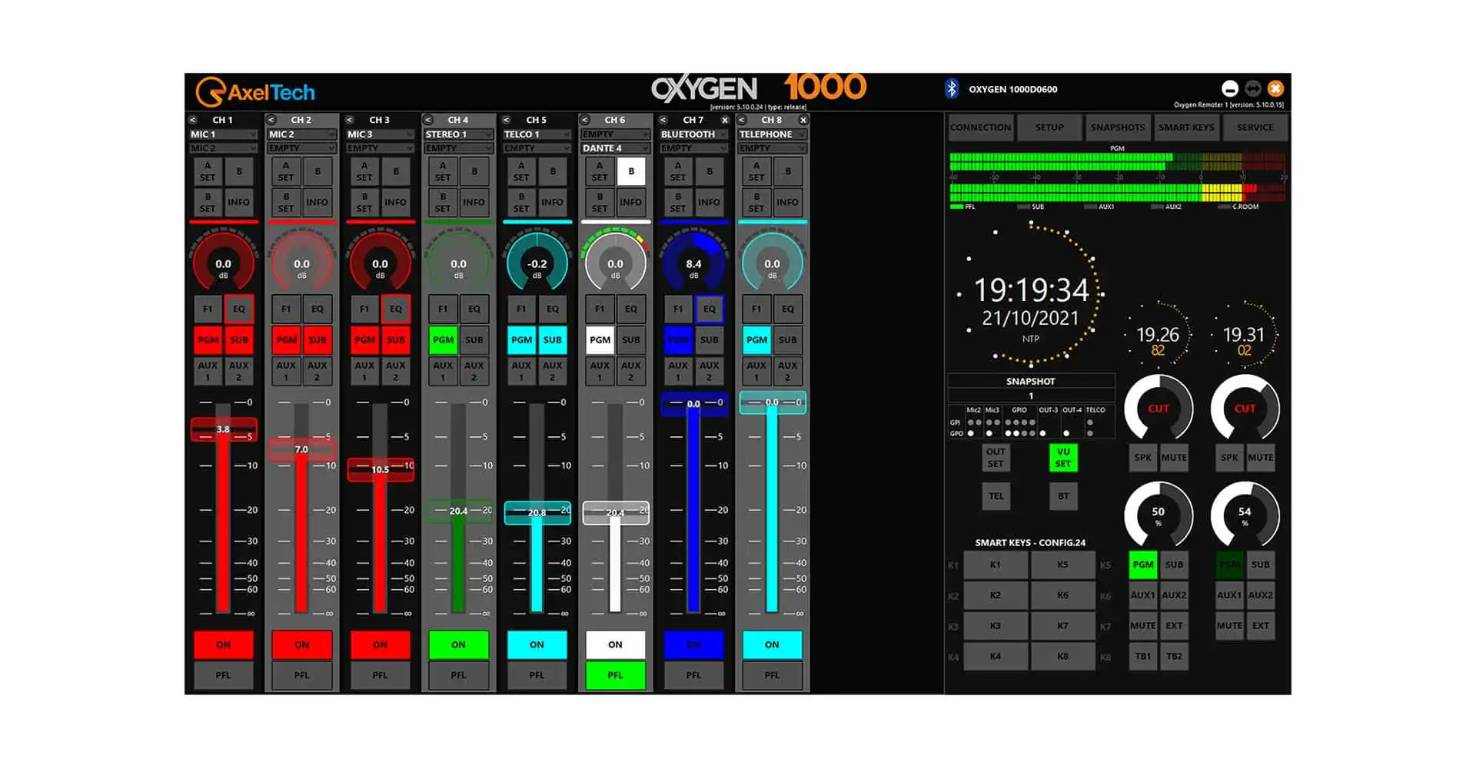
Task: Switch to the SNAPSHOTS tab
Action: coord(1118,127)
